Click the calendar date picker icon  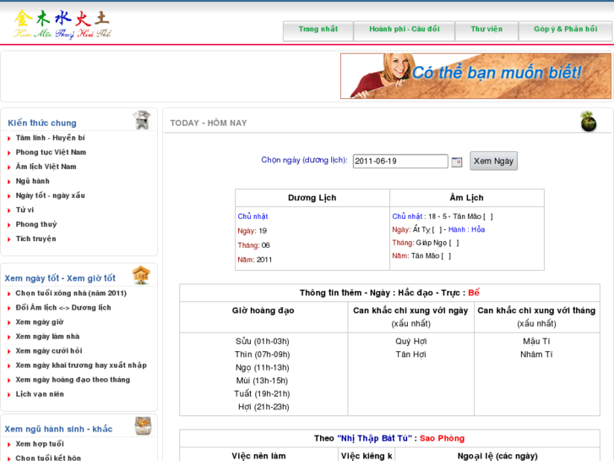click(x=457, y=162)
